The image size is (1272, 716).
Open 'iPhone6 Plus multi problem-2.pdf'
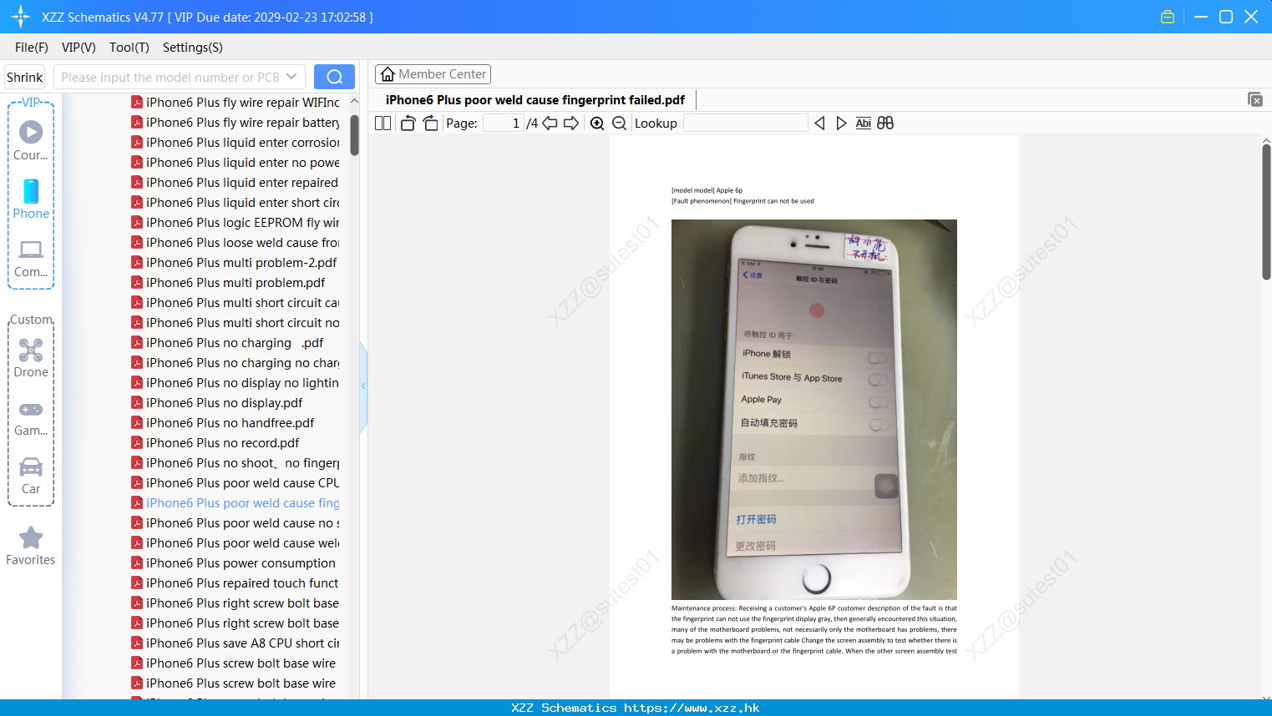pos(234,263)
